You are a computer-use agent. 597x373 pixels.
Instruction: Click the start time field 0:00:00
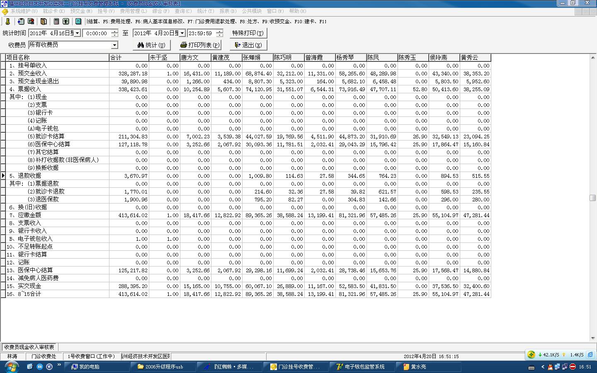97,33
